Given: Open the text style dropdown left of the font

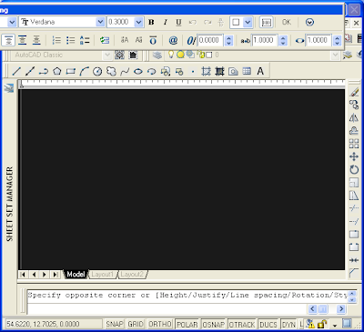Looking at the screenshot, I should coord(12,22).
